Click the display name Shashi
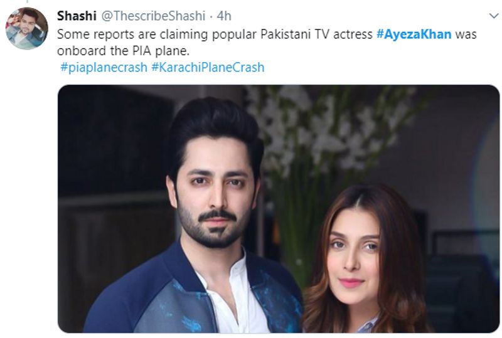 tap(77, 16)
